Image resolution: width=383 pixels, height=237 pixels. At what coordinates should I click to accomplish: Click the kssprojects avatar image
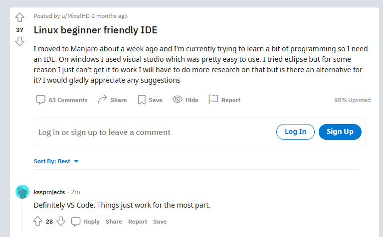(22, 192)
